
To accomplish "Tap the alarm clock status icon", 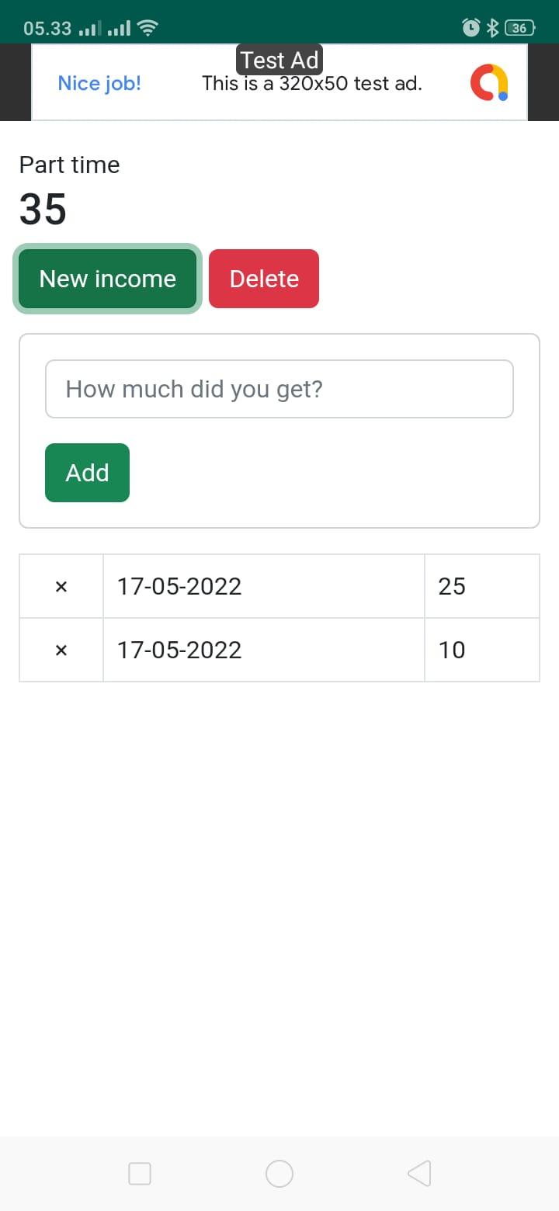I will coord(470,28).
